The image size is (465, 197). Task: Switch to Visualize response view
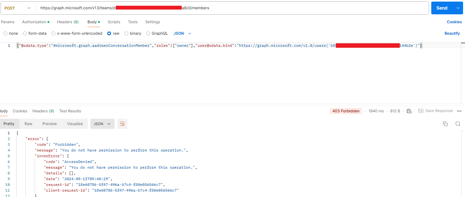click(x=75, y=124)
